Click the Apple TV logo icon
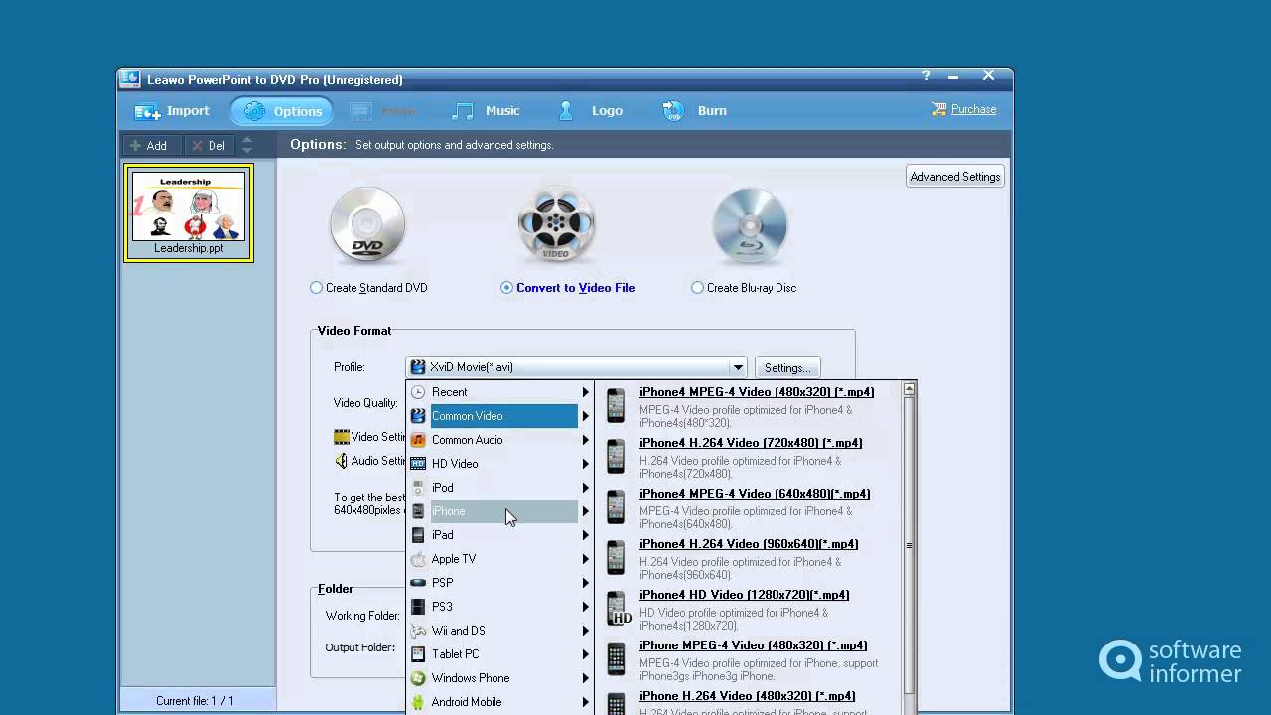 [x=418, y=559]
